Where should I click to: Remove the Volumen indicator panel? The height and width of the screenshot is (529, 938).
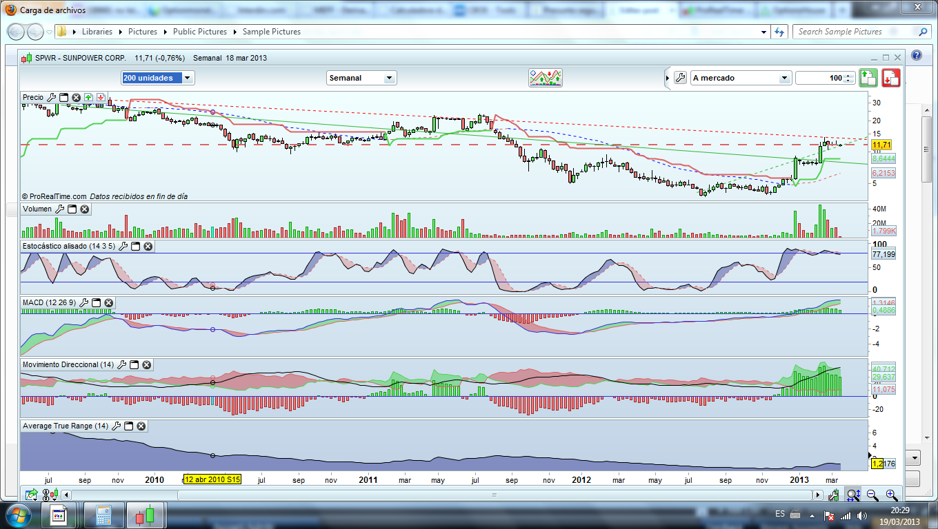[84, 209]
